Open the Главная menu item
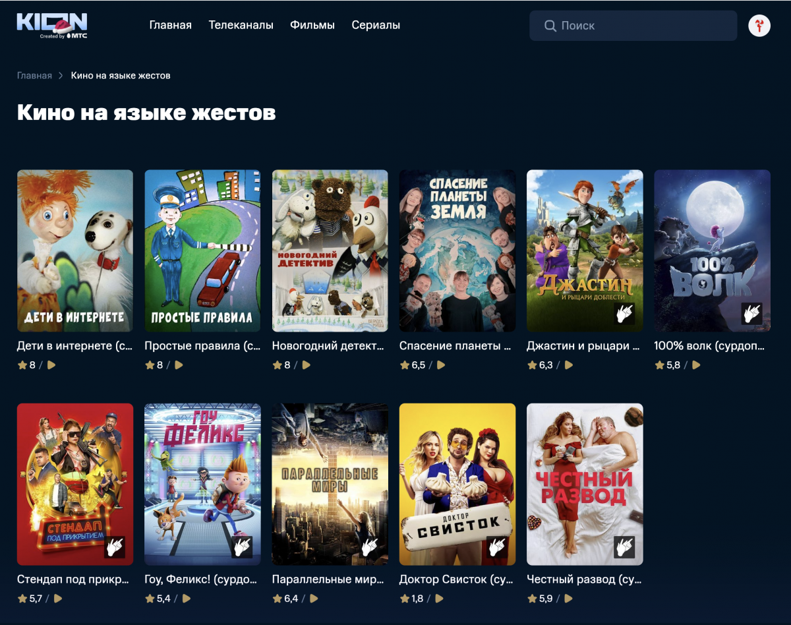This screenshot has height=625, width=791. [170, 25]
